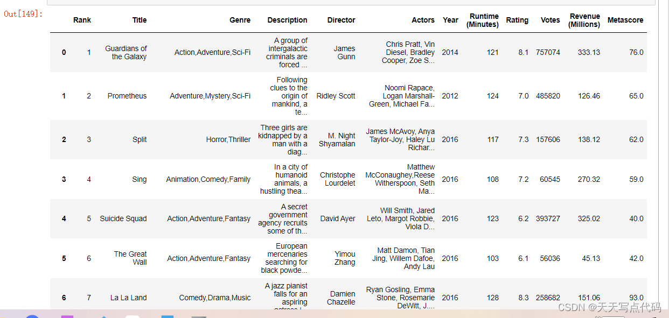Click the David Ayer director cell

point(338,219)
